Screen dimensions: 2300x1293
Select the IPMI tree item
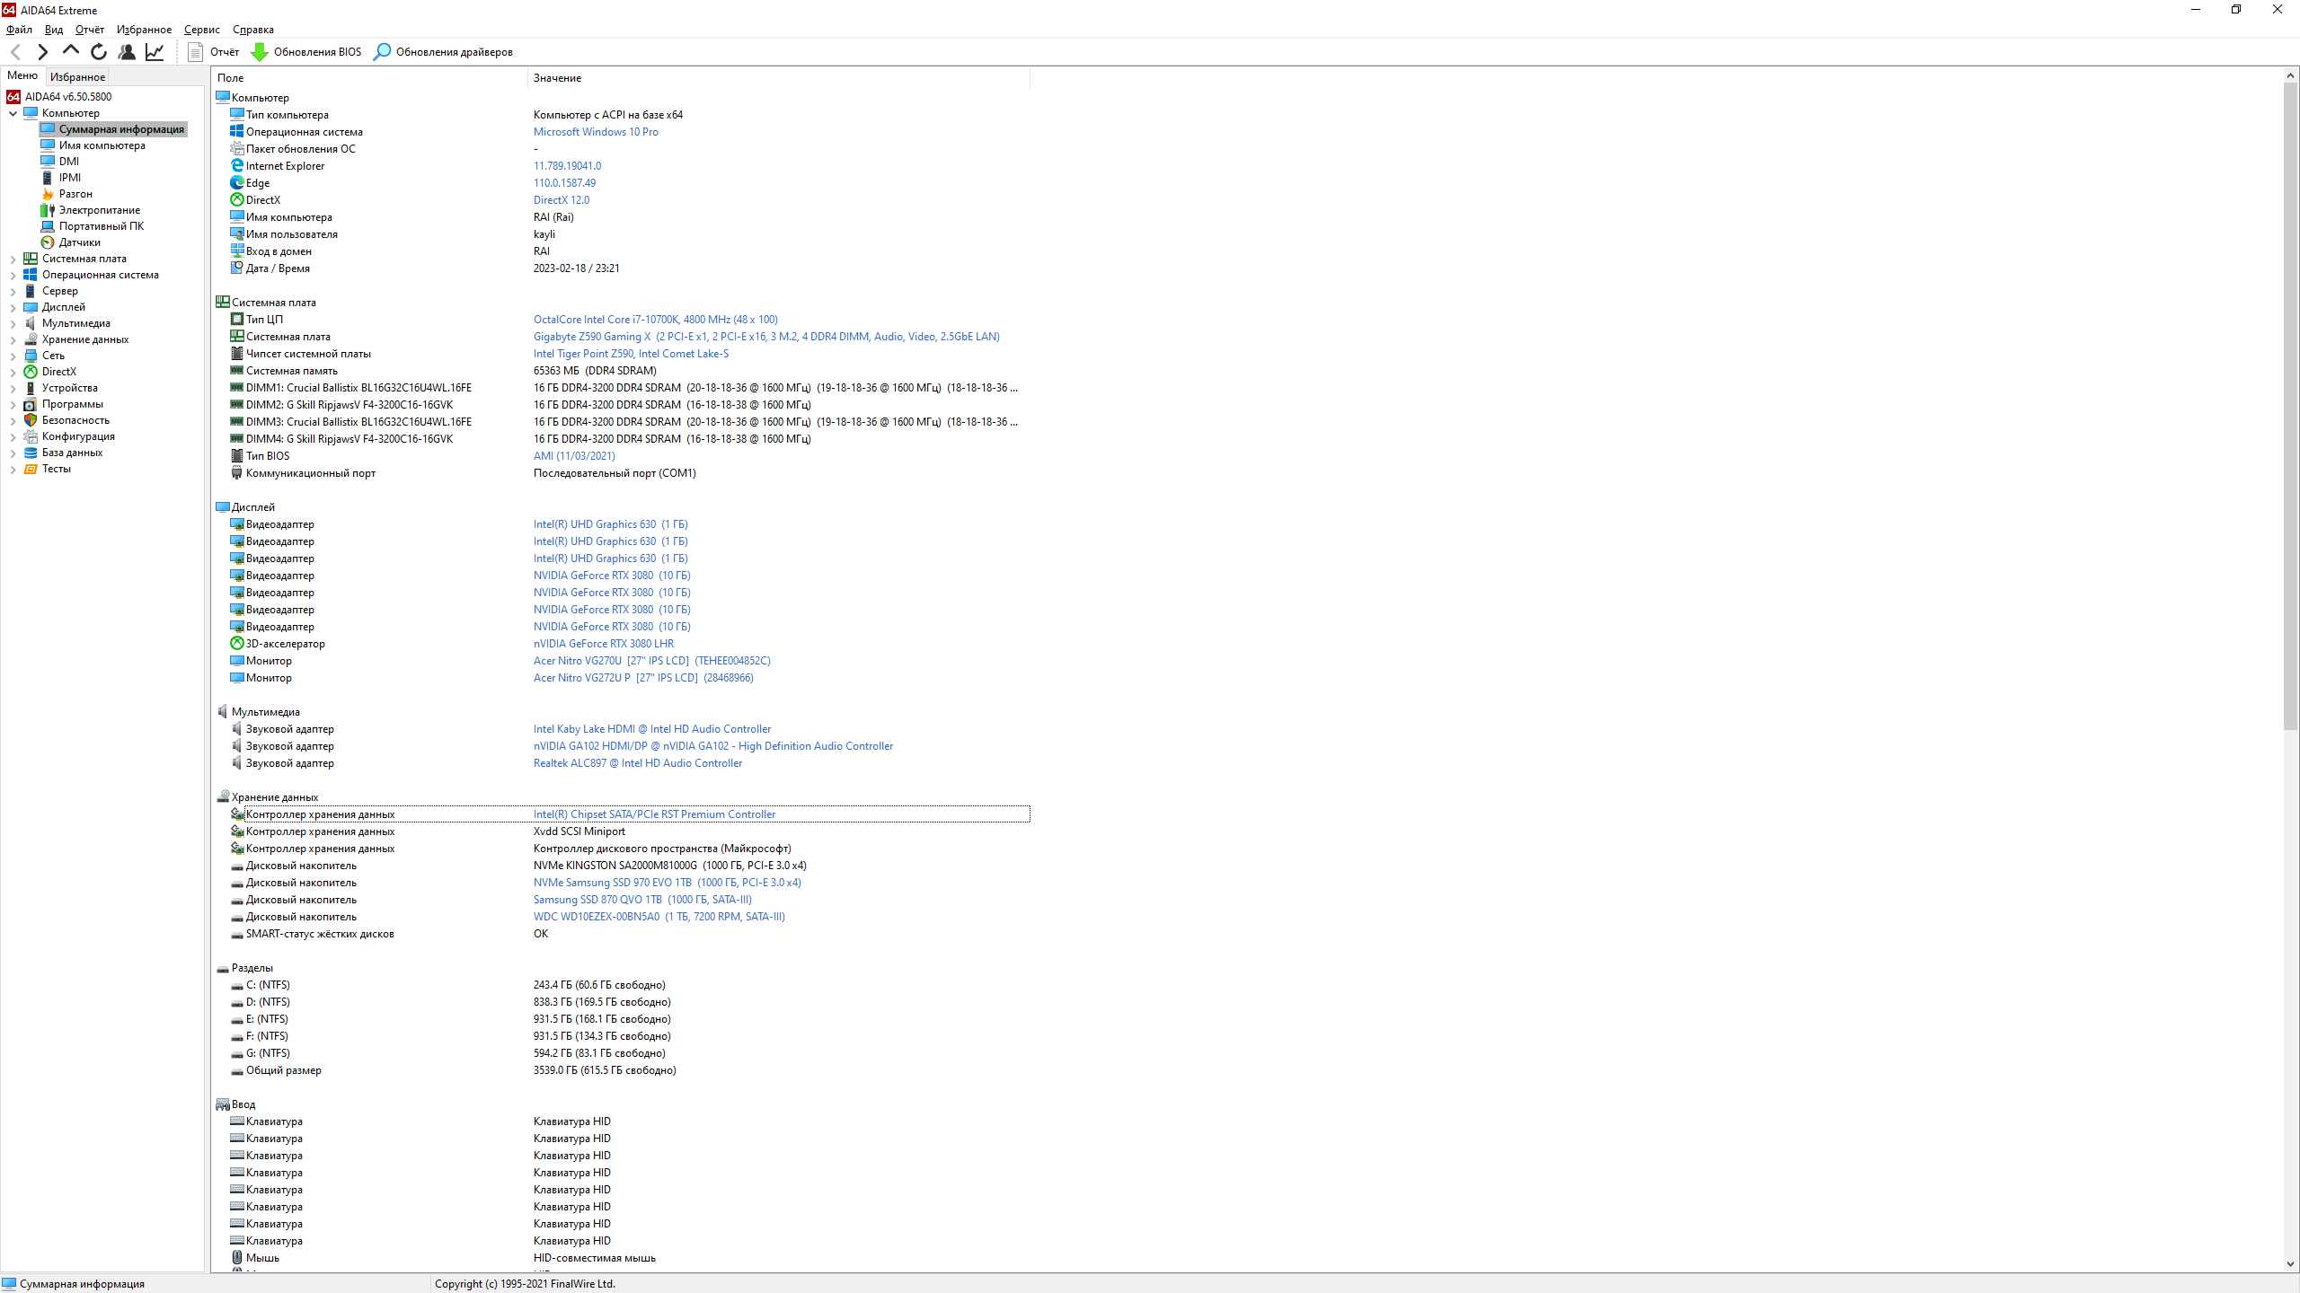70,178
